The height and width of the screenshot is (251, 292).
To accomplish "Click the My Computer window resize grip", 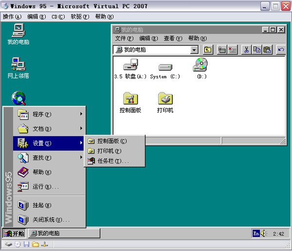I will pyautogui.click(x=283, y=141).
